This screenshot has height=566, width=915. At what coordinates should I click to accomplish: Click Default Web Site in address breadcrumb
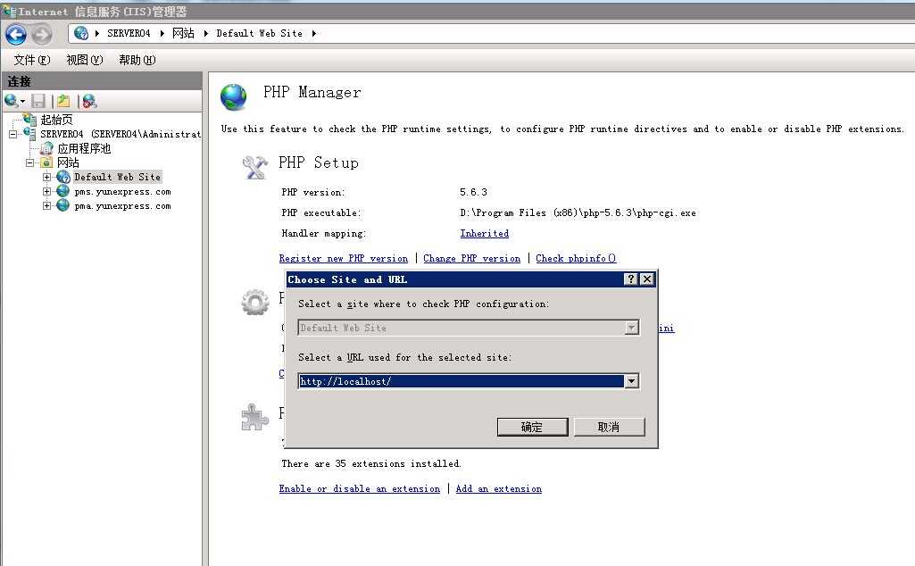(259, 33)
